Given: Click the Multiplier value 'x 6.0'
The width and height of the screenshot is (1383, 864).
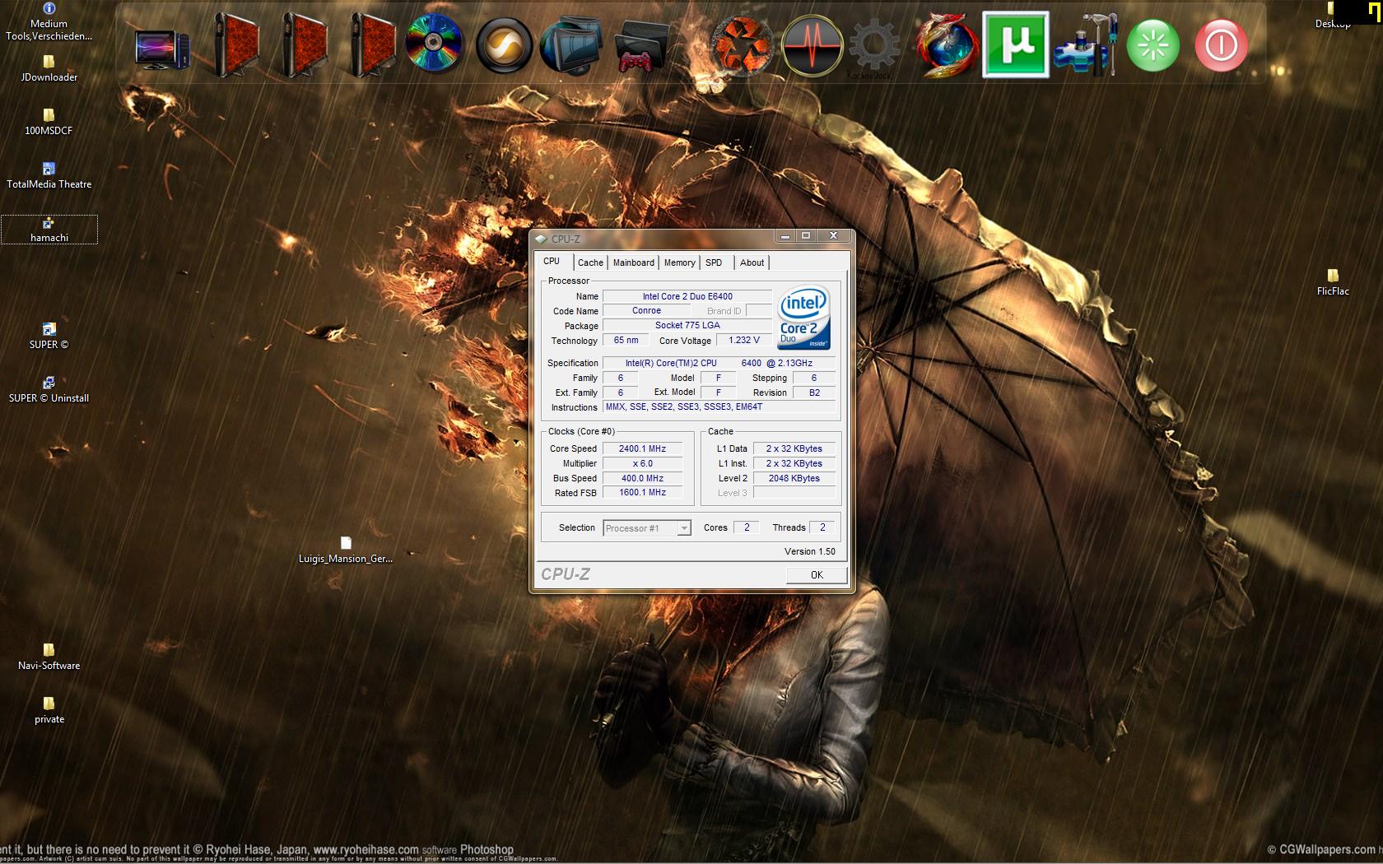Looking at the screenshot, I should [642, 463].
